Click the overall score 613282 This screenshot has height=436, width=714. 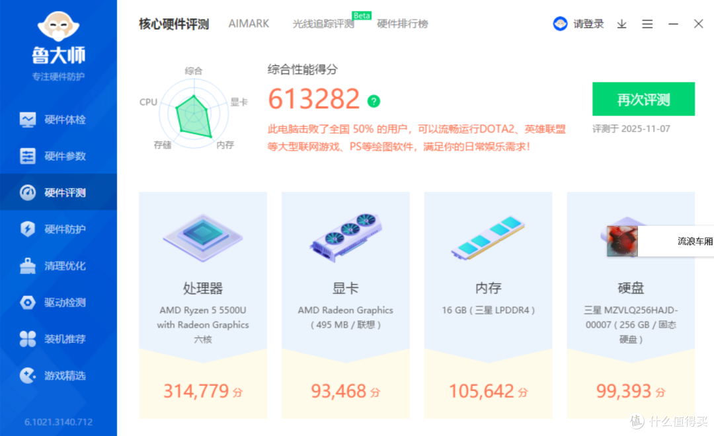(314, 98)
